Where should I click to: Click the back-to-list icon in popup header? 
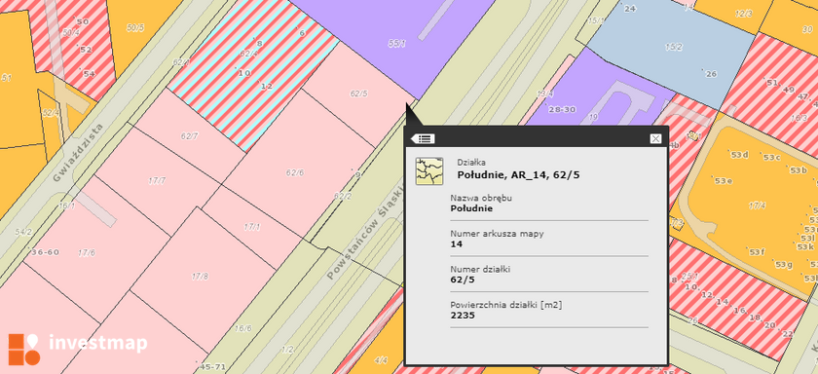(x=423, y=138)
